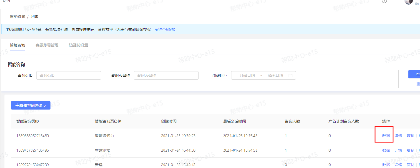Select creation time 2021-01-24 16:44:38
420x168 pixels.
(178, 150)
